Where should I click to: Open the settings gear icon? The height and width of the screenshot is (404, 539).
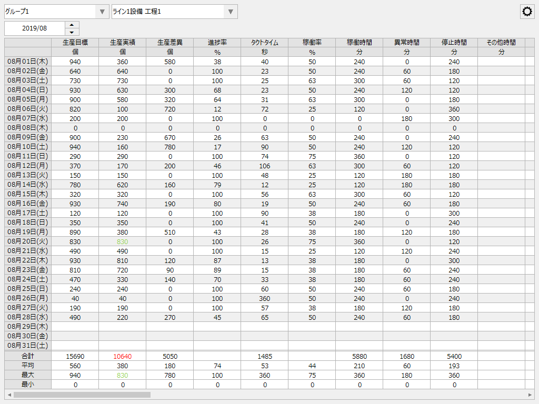527,11
